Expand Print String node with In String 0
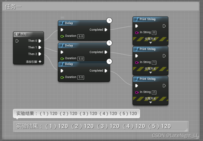Image resolution: width=203 pixels, height=141 pixels. (150, 43)
